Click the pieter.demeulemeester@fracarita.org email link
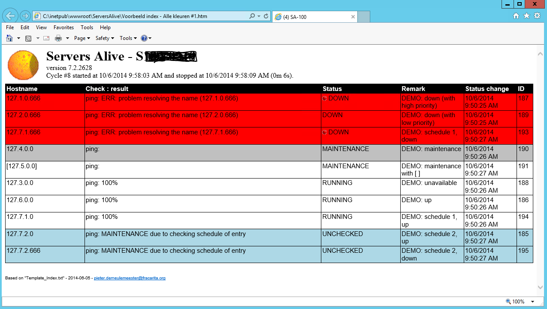 [130, 278]
